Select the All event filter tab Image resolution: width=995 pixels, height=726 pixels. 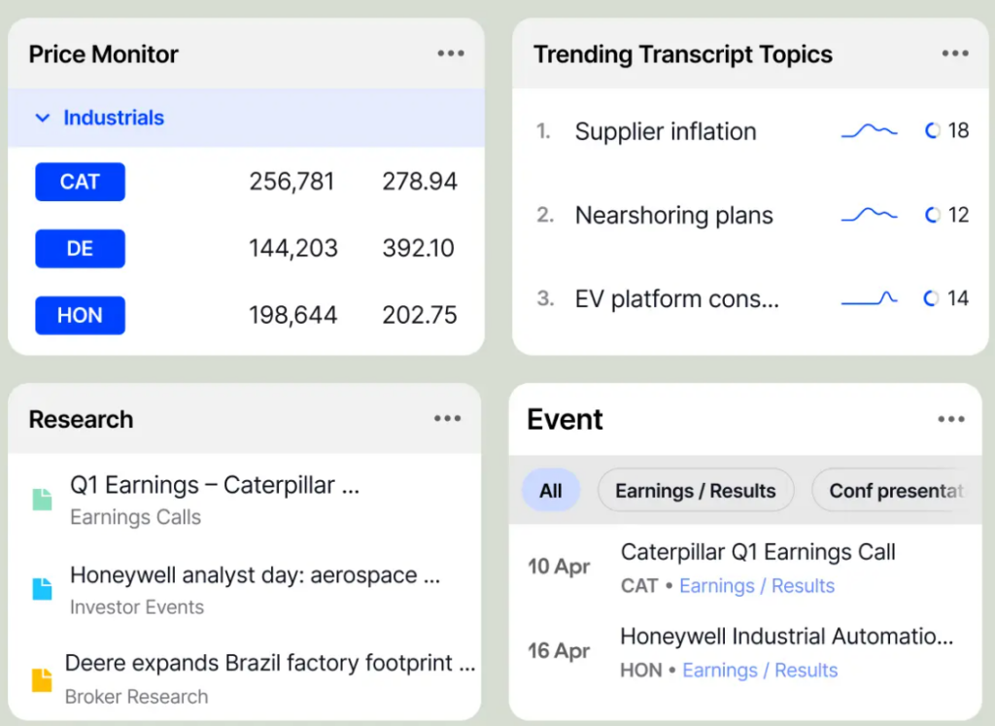coord(550,490)
